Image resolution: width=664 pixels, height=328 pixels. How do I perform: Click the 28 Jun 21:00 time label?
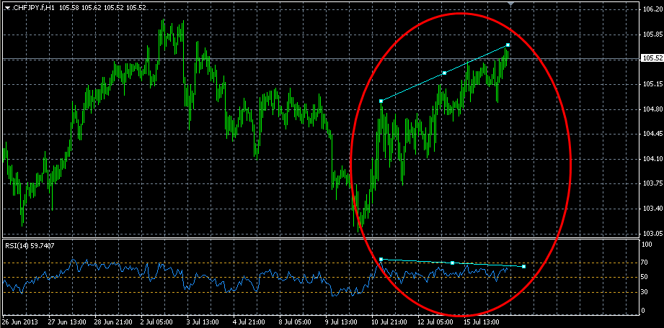click(x=114, y=322)
